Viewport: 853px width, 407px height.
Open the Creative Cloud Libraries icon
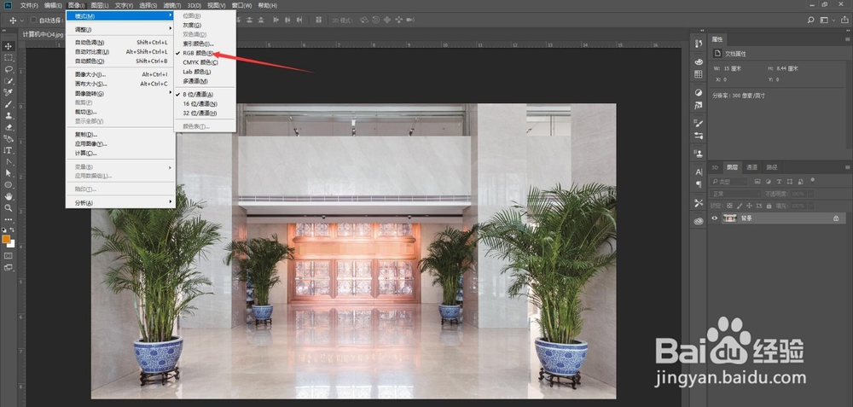point(699,222)
